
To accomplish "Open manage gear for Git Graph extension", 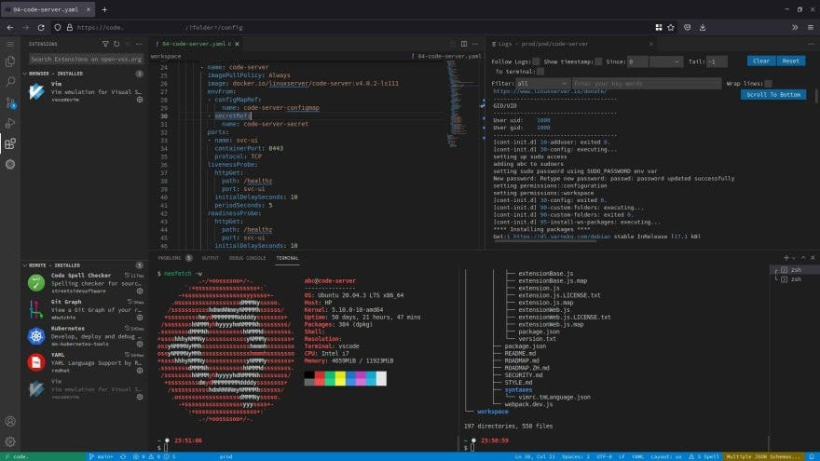I will click(140, 318).
